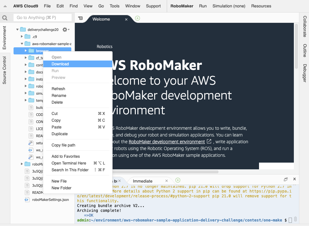Select Duplicate in context menu
Screen dimensions: 309x226
pos(78,134)
